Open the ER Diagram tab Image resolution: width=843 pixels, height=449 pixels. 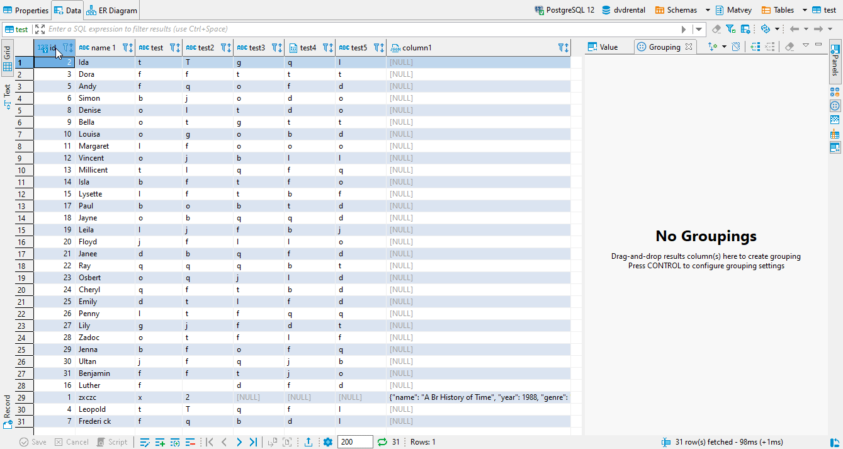[x=111, y=9]
